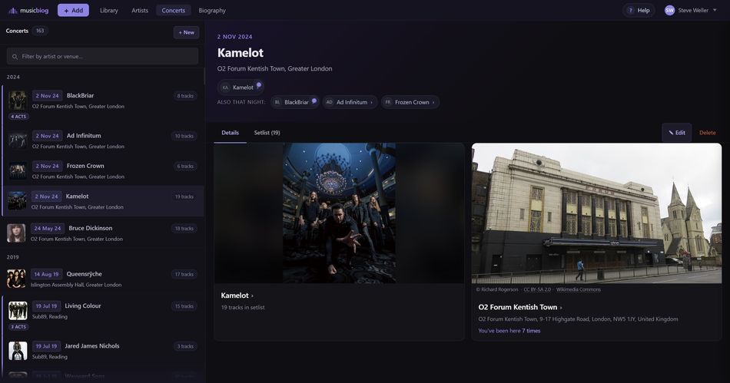Image resolution: width=730 pixels, height=383 pixels.
Task: Open the Concerts menu
Action: [x=173, y=10]
